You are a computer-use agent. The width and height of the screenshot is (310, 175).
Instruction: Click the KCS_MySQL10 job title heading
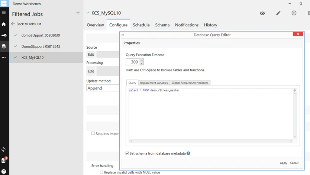[106, 13]
